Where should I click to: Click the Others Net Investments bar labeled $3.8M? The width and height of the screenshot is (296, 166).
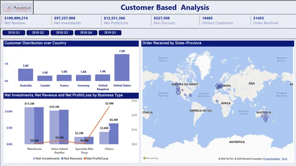104,138
